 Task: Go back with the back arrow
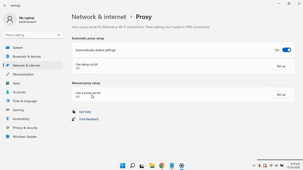pos(5,6)
